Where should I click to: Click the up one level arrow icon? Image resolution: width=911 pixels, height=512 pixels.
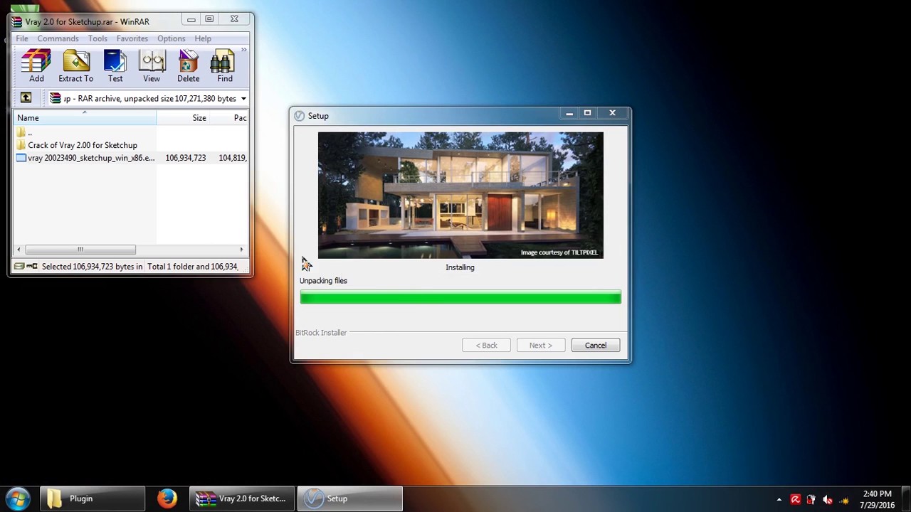click(x=26, y=98)
